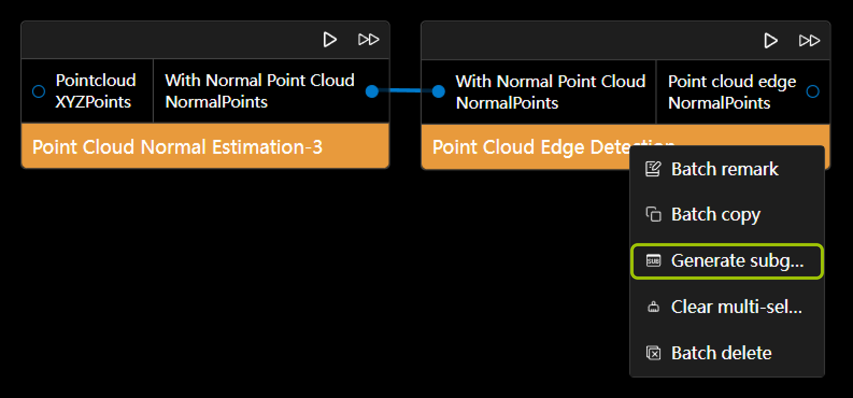Select the Pointcloud XYZPoints input port circle

(x=39, y=91)
